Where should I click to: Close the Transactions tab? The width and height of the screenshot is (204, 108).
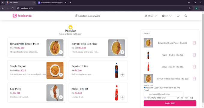[x=66, y=3]
